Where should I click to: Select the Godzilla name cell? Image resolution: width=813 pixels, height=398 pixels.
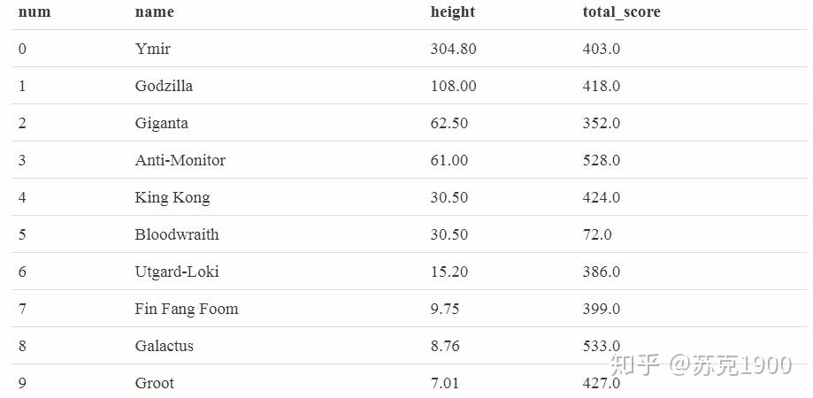tap(164, 86)
